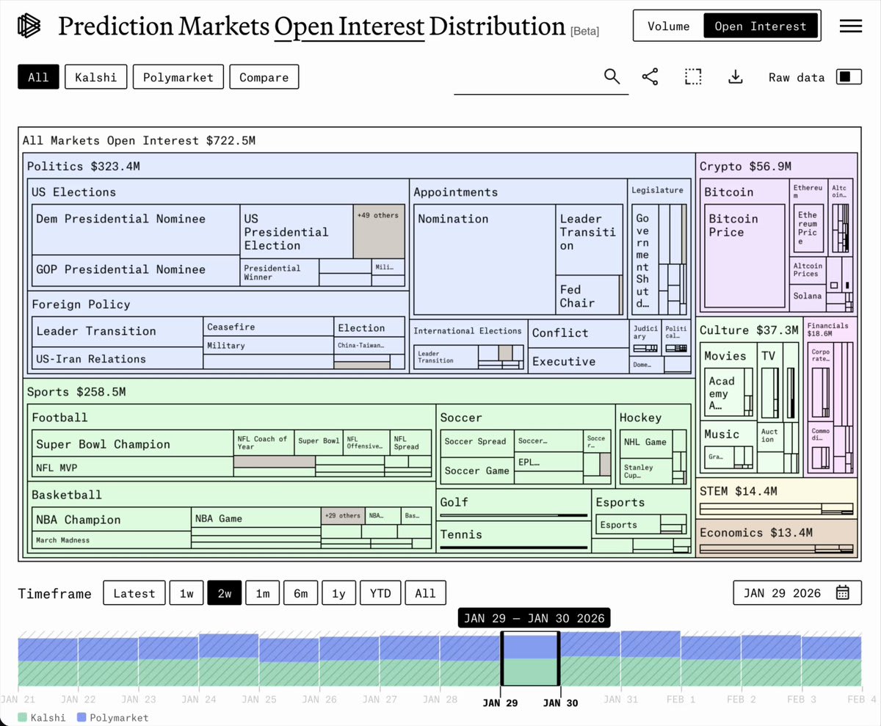The width and height of the screenshot is (881, 726).
Task: Click the share icon
Action: click(650, 76)
